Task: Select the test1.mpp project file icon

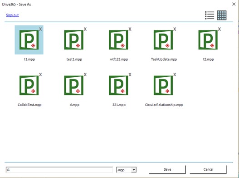Action: click(74, 40)
